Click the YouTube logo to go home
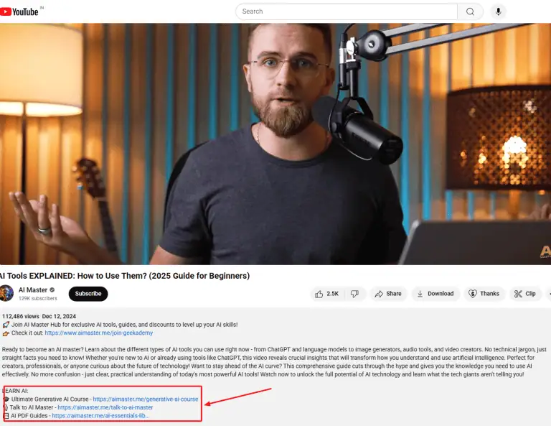Image resolution: width=551 pixels, height=426 pixels. [19, 11]
